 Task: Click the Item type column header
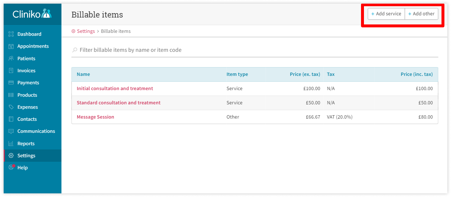click(x=237, y=74)
